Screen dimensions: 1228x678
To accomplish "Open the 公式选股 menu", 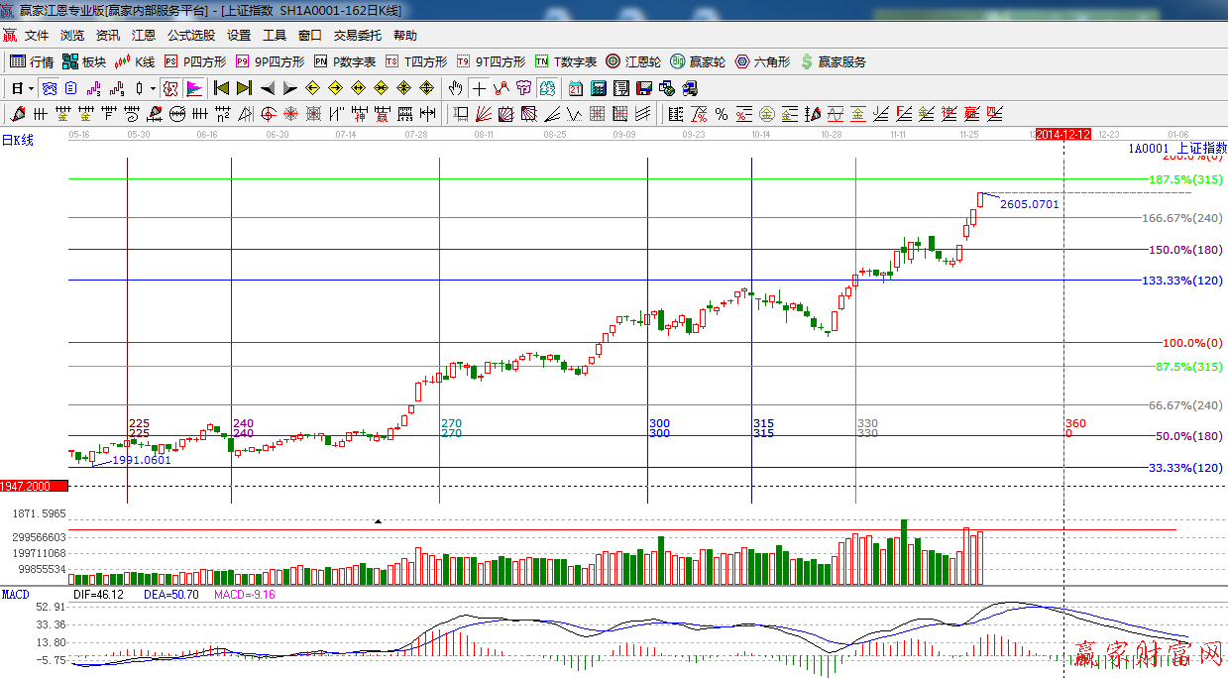I will [190, 36].
